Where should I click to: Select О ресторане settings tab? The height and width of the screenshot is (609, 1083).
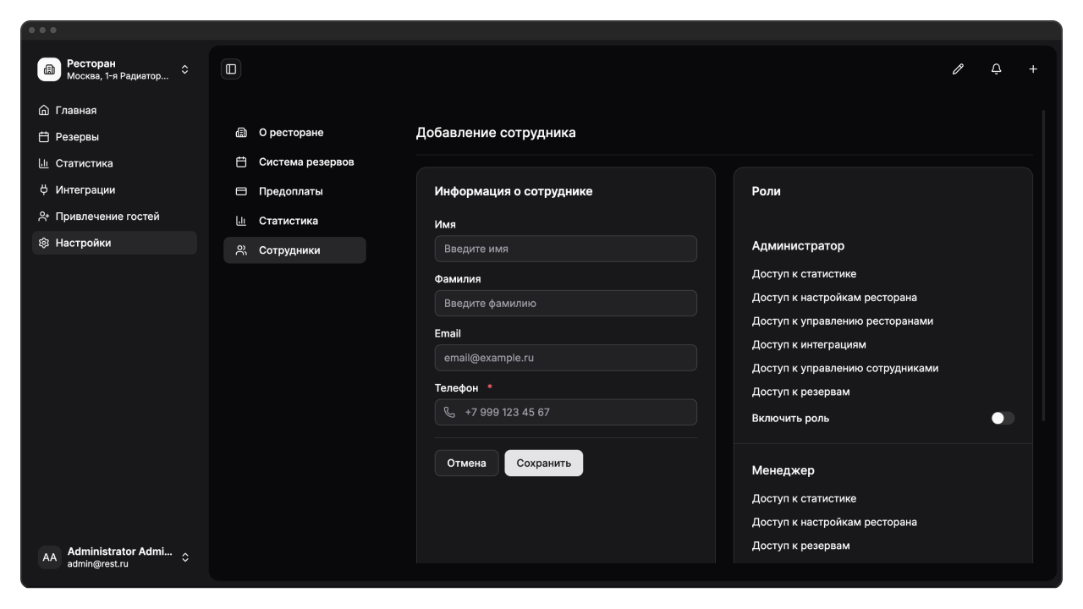coord(290,133)
